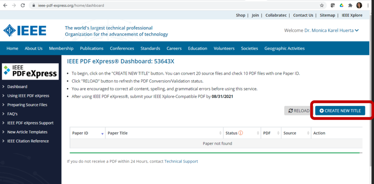The width and height of the screenshot is (374, 184).
Task: Click the CREATE NEW TITLE button
Action: (340, 111)
